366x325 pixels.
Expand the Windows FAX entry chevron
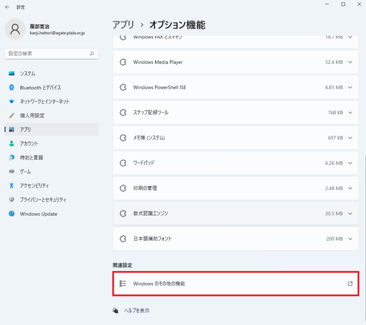pyautogui.click(x=350, y=37)
